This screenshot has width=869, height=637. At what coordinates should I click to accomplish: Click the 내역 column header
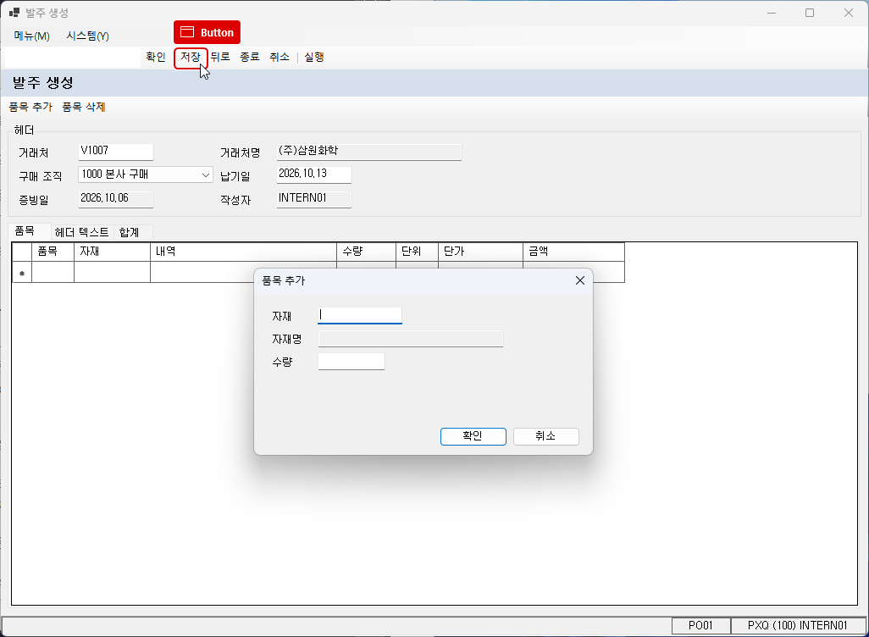click(x=243, y=252)
